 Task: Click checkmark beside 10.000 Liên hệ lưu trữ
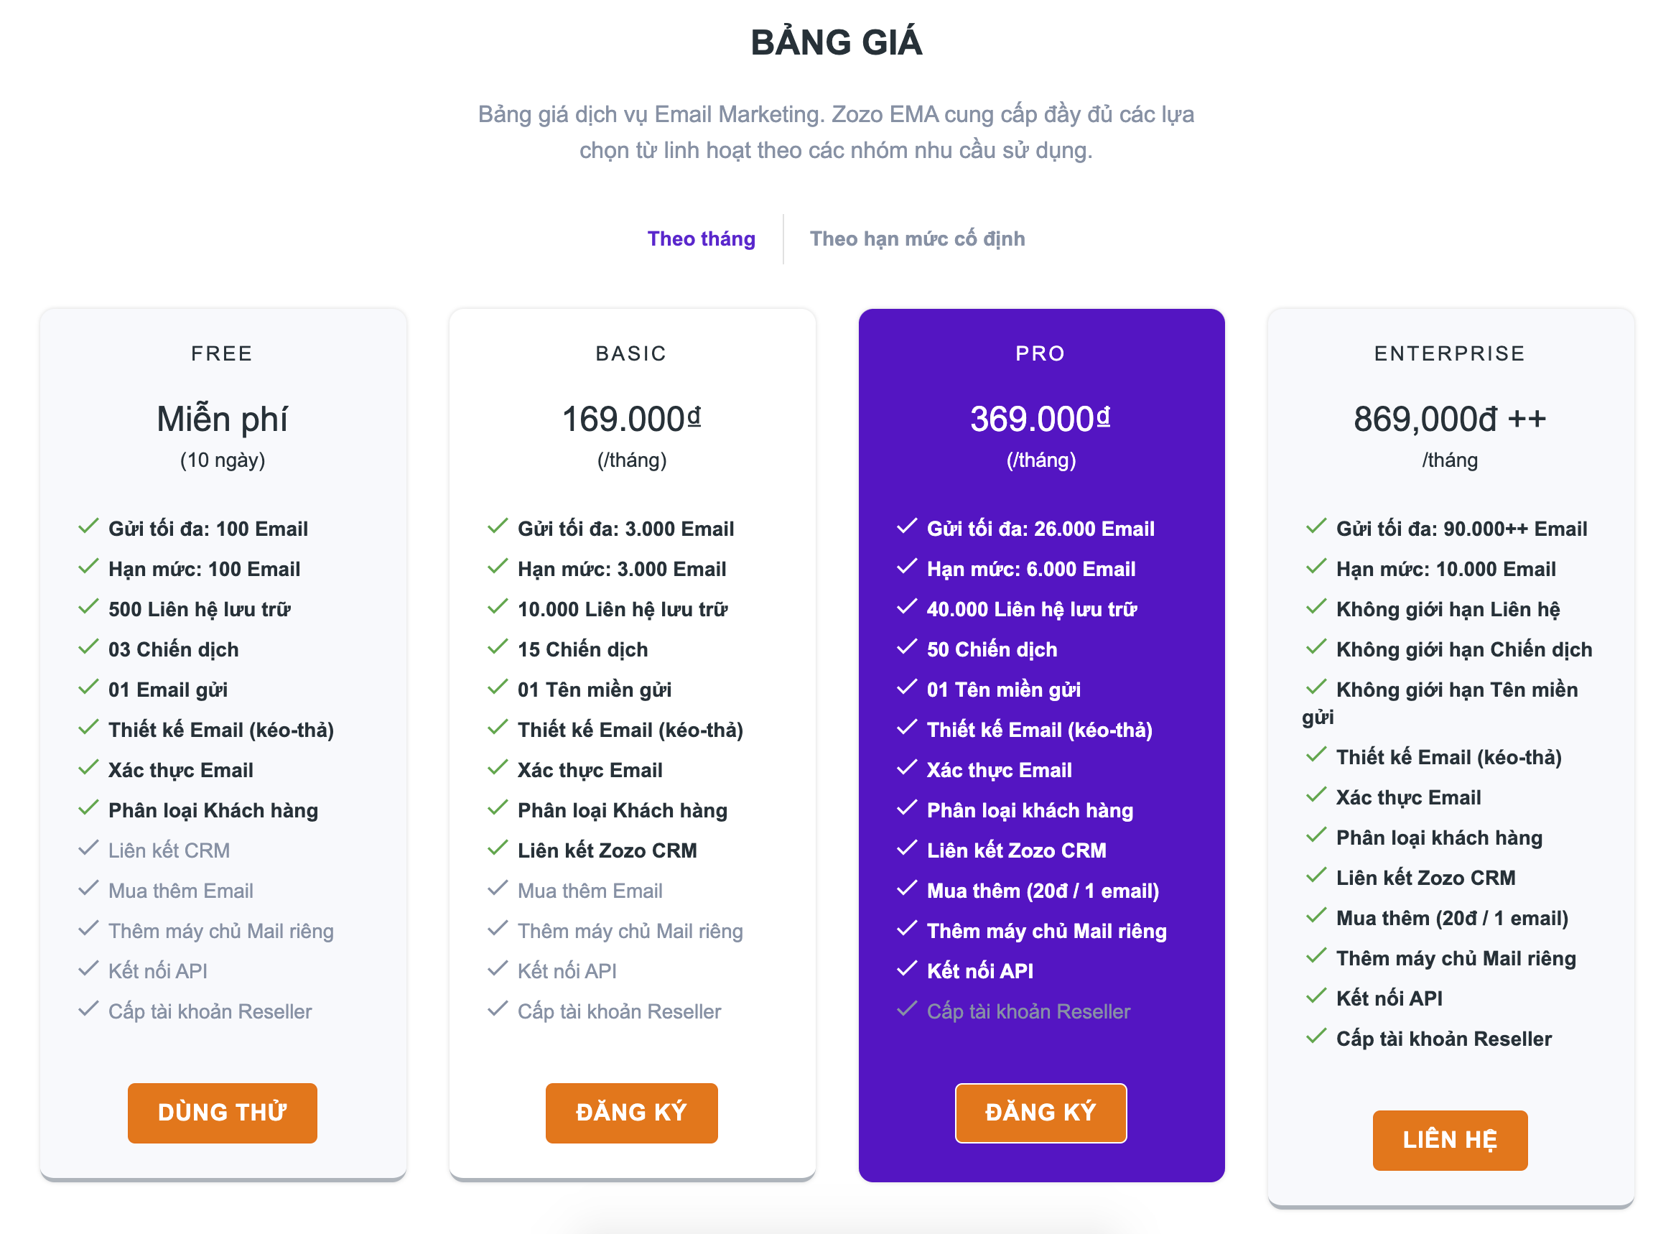coord(497,607)
